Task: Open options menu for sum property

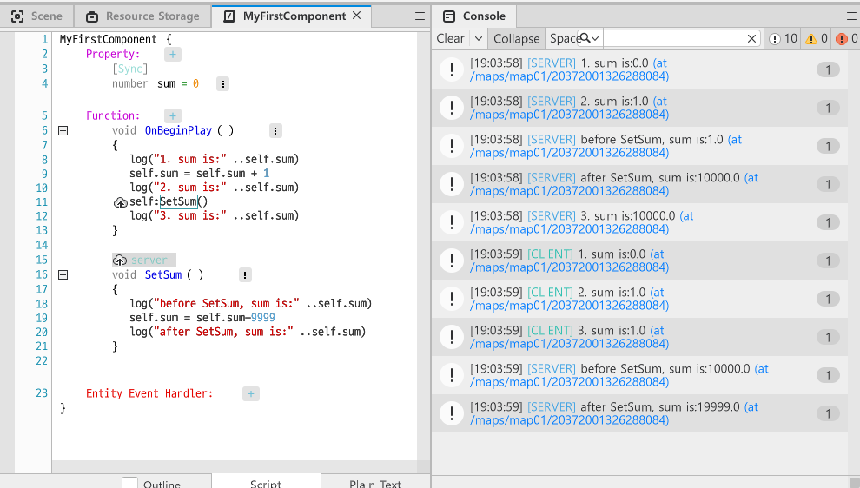Action: tap(222, 84)
